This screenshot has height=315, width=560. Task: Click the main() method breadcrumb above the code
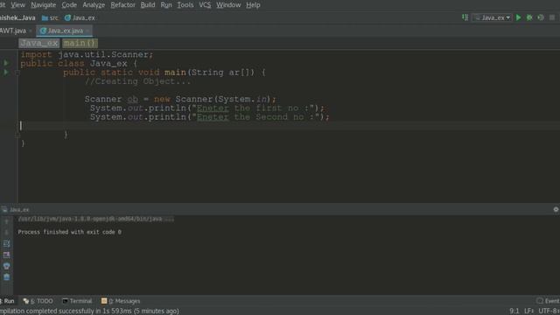[80, 43]
